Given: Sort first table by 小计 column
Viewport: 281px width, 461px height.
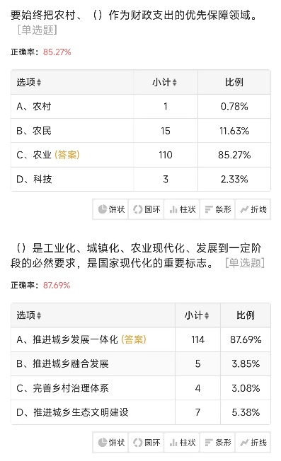Looking at the screenshot, I should tap(165, 82).
